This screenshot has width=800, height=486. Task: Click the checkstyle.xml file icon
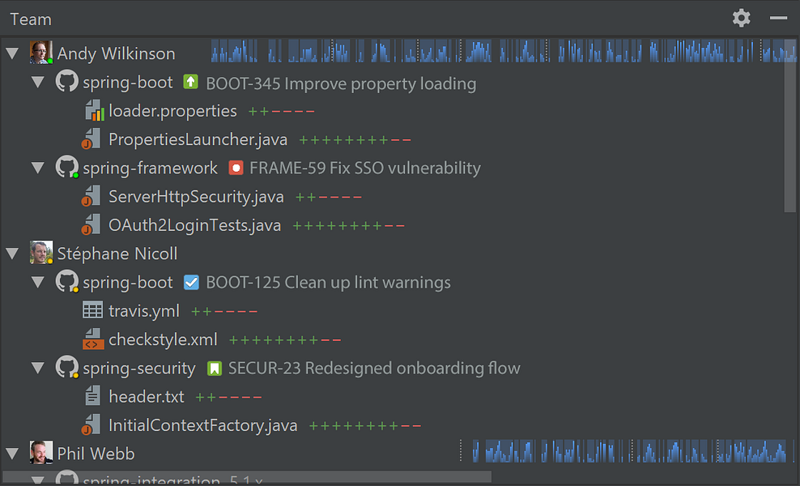[x=93, y=339]
